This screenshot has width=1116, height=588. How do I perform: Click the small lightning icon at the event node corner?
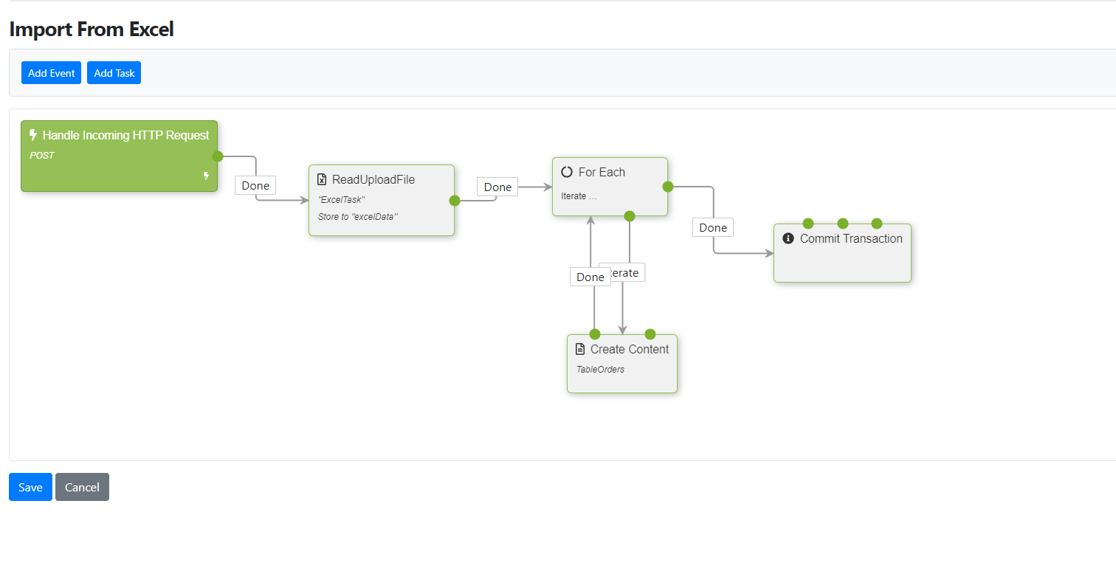207,176
